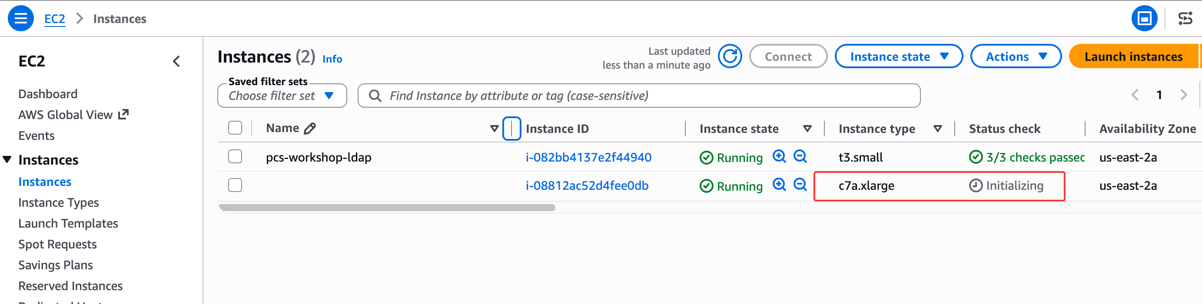
Task: Select the pcs-workshop-ldap instance checkbox
Action: (235, 156)
